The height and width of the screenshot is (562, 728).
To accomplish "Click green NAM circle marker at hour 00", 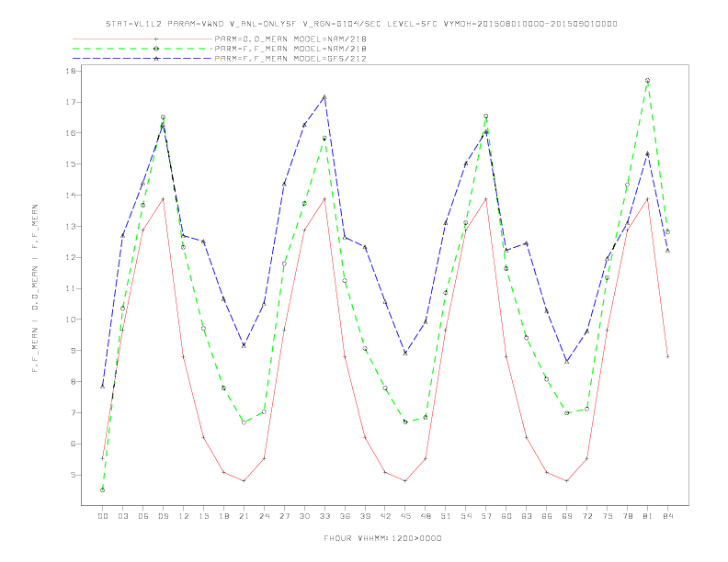I will click(x=103, y=490).
